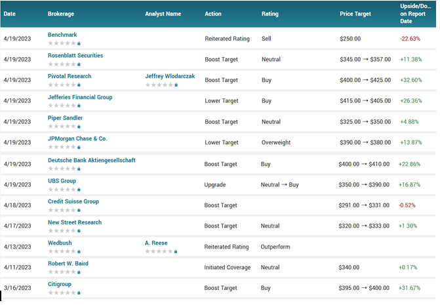
Task: Select the $250.00 price target cell
Action: [x=350, y=39]
